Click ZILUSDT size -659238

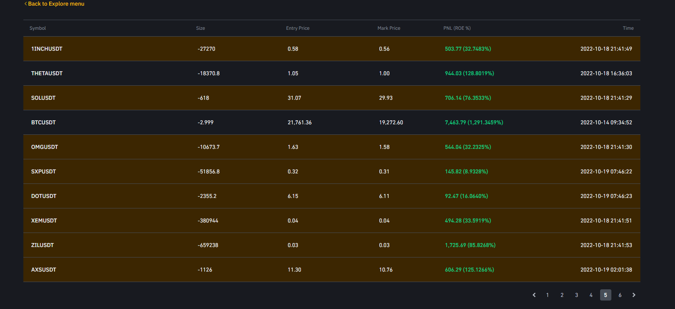(208, 245)
